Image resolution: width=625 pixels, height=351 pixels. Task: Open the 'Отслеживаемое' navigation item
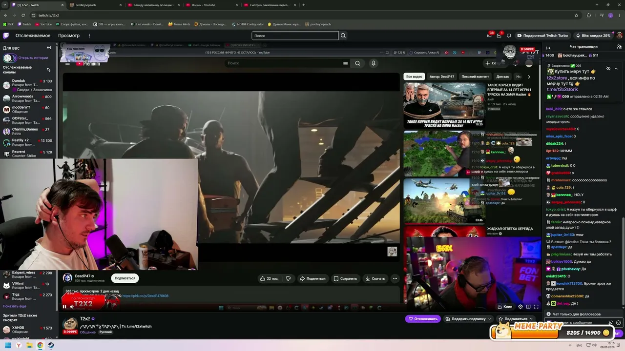(33, 36)
